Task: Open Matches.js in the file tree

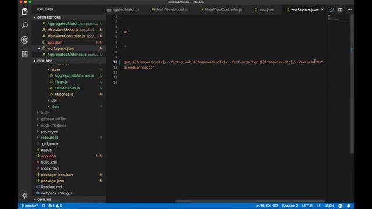Action: point(64,94)
